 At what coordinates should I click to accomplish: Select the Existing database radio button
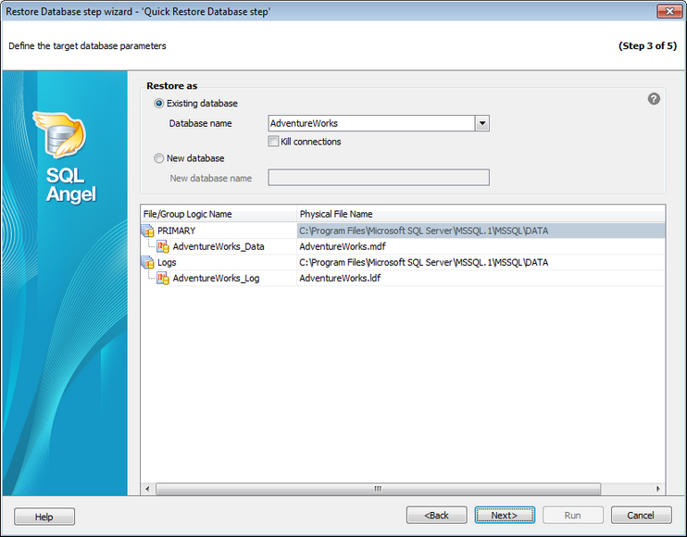158,104
